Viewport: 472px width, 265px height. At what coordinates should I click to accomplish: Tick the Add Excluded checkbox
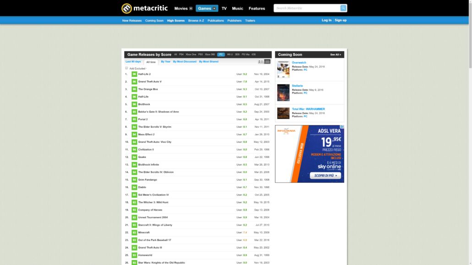pyautogui.click(x=126, y=68)
